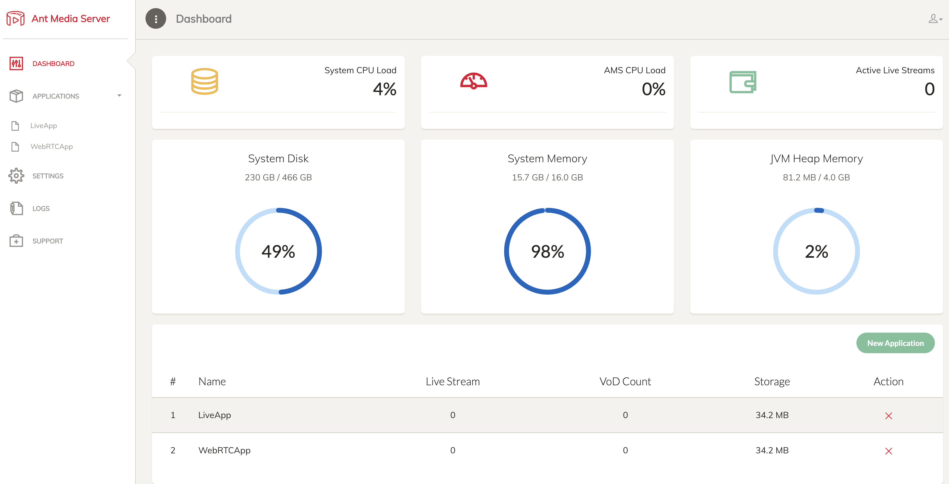Click the Active Live Streams wallet icon
Image resolution: width=949 pixels, height=484 pixels.
[743, 82]
